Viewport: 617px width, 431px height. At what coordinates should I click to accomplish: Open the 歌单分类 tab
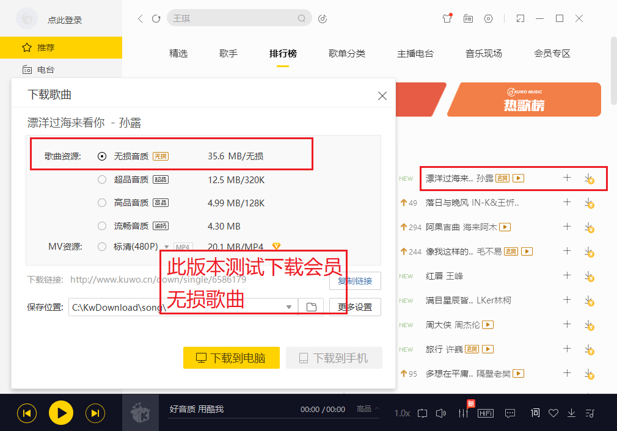347,54
